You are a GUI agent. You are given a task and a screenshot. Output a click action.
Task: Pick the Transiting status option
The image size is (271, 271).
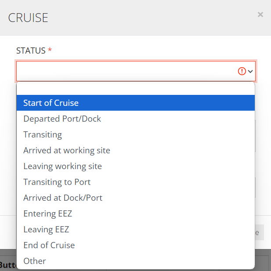pyautogui.click(x=135, y=134)
